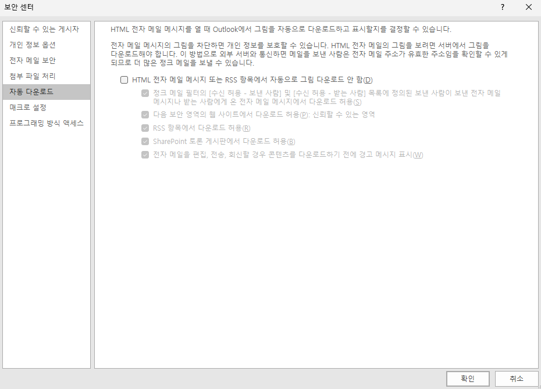Image resolution: width=541 pixels, height=389 pixels.
Task: Click the 보안 센터 title text
Action: pos(19,7)
